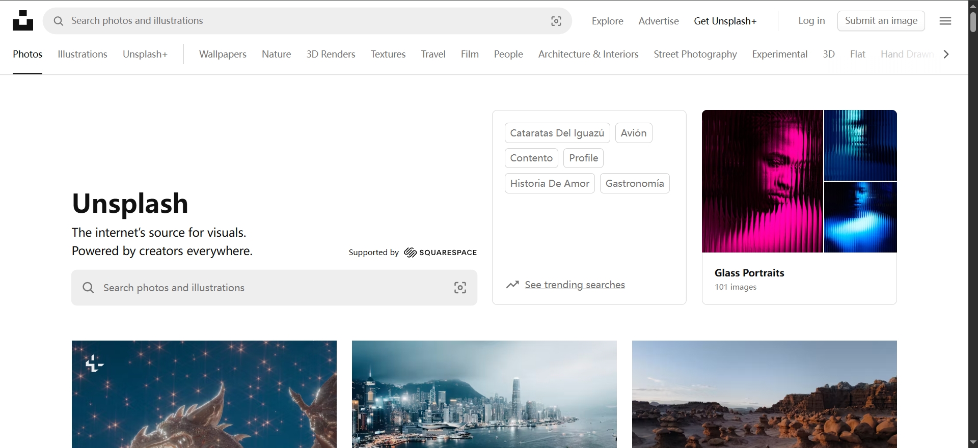Click the Cataratas Del Iguazú tag
The width and height of the screenshot is (978, 448).
[x=557, y=133]
